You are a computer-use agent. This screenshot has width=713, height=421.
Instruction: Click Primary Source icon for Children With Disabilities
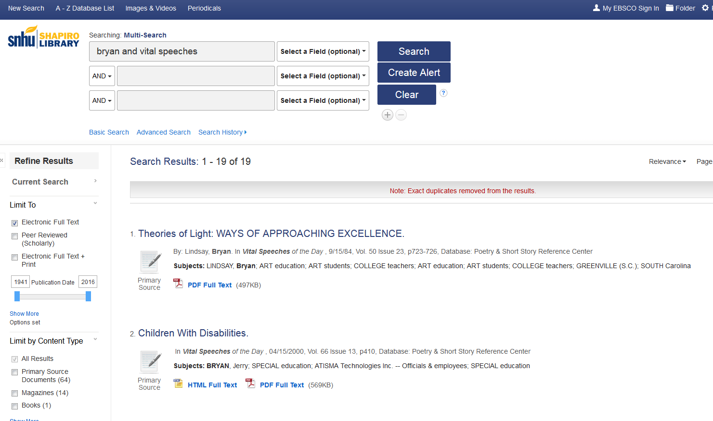150,362
